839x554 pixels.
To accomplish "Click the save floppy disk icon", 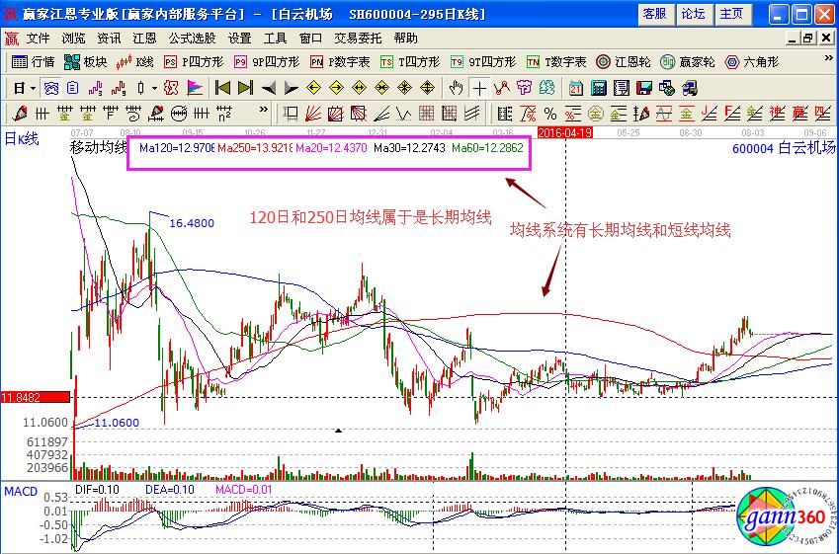I will (645, 87).
